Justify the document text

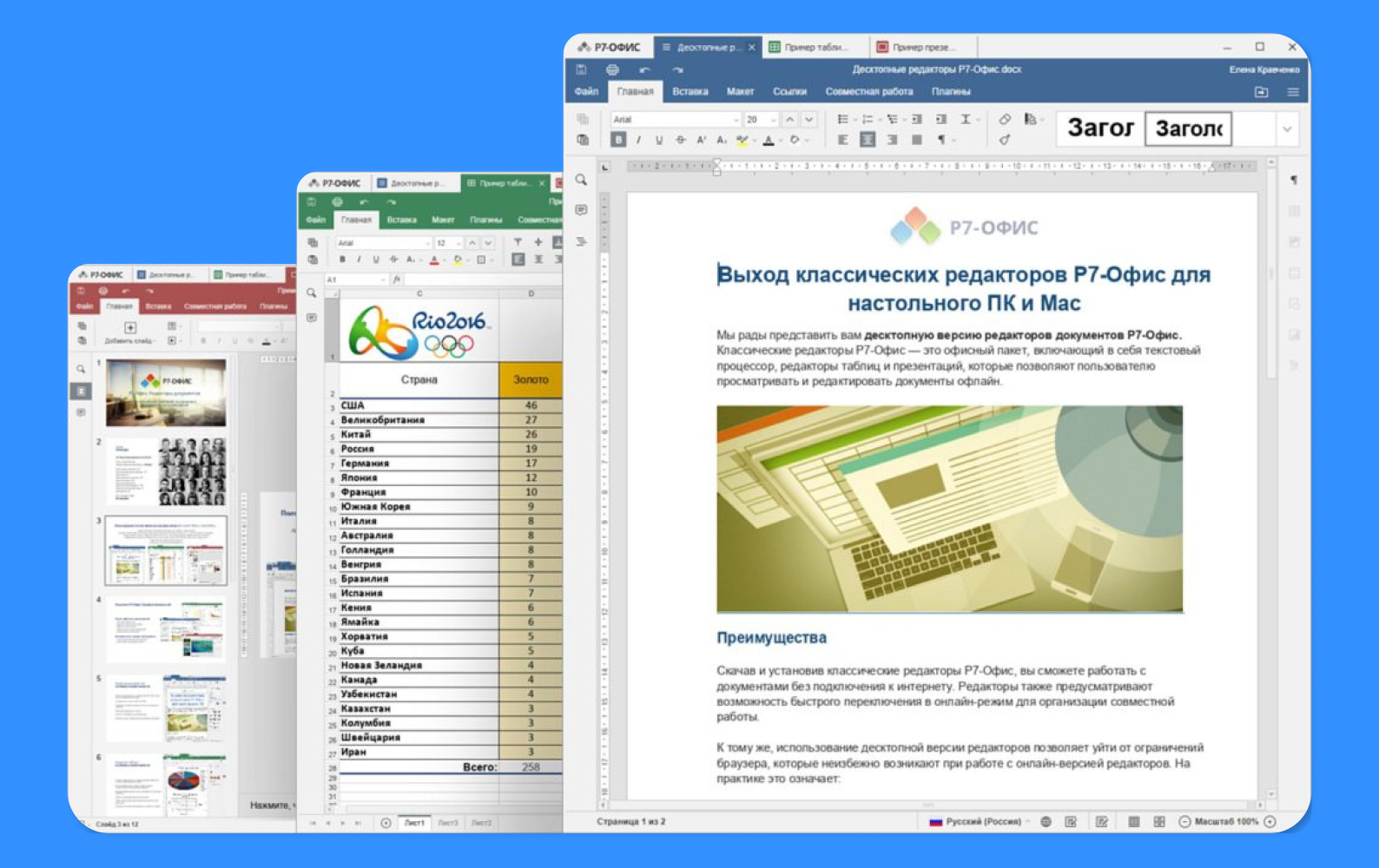917,140
